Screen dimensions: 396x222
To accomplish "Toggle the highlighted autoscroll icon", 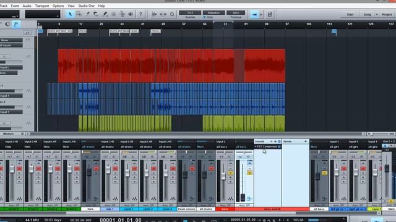I will (x=254, y=15).
